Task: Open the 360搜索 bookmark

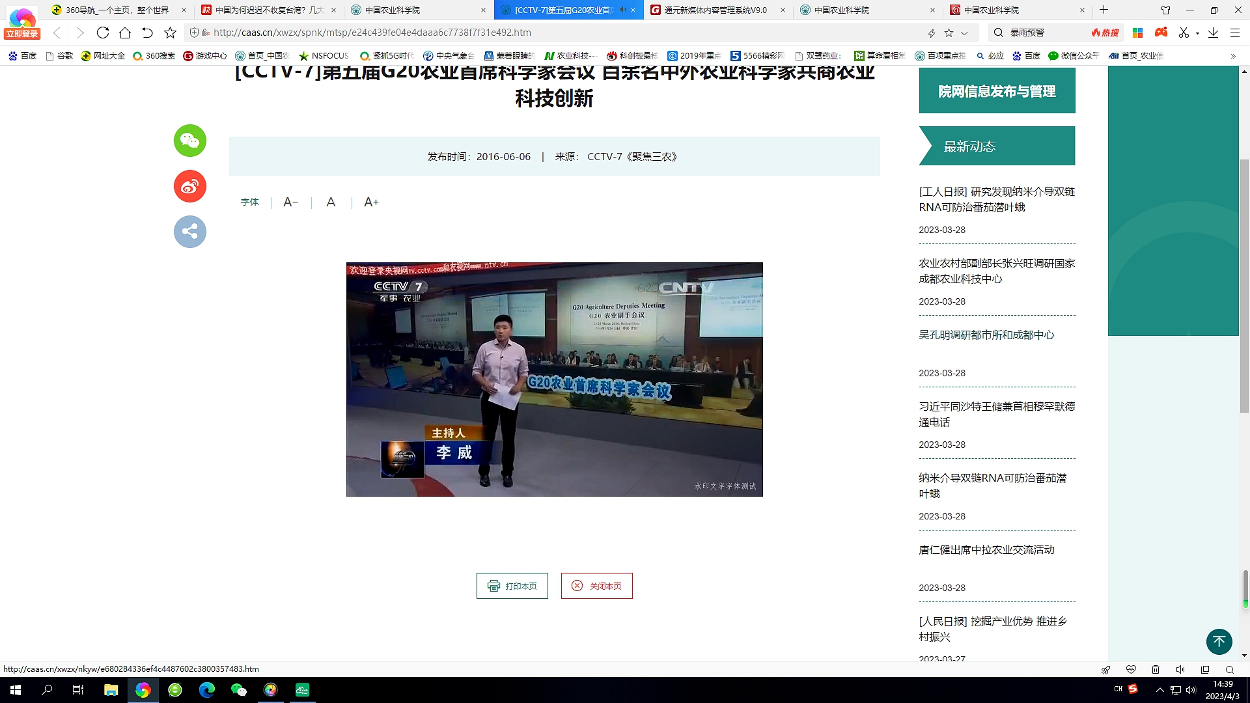Action: click(x=154, y=56)
